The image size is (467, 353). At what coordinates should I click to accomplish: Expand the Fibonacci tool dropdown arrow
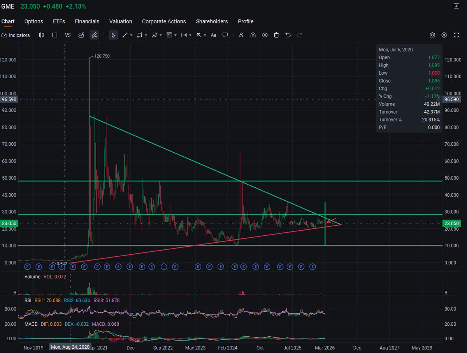[176, 35]
